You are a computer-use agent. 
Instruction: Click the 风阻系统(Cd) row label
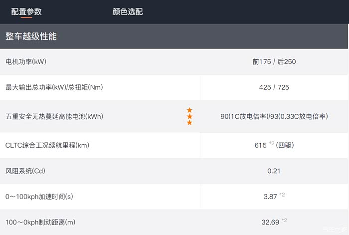tap(25, 171)
